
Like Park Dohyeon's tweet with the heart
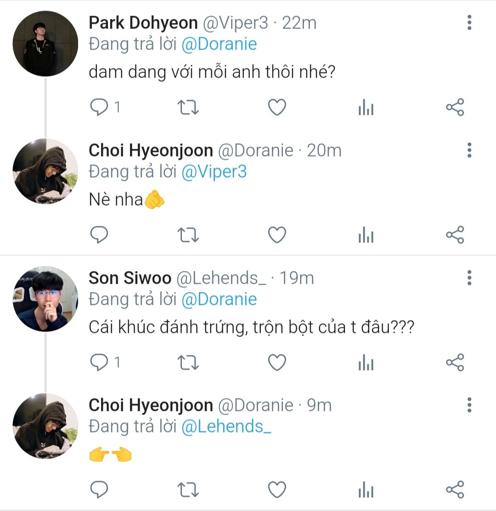tap(277, 107)
